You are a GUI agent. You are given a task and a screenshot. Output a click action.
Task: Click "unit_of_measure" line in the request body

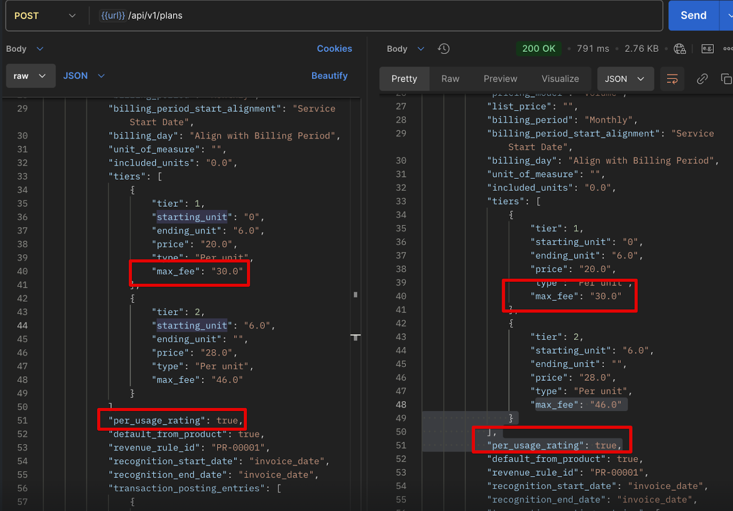[168, 149]
